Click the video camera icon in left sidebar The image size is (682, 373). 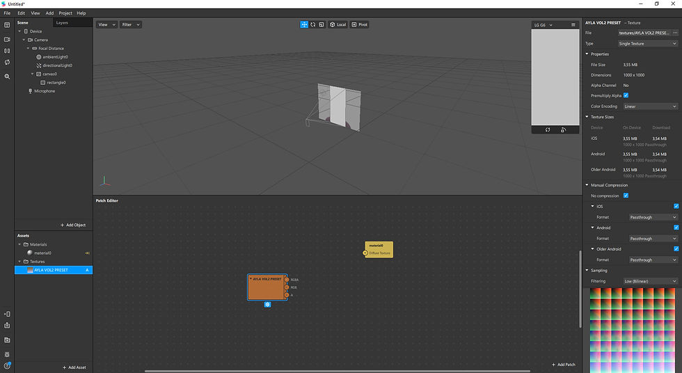7,39
